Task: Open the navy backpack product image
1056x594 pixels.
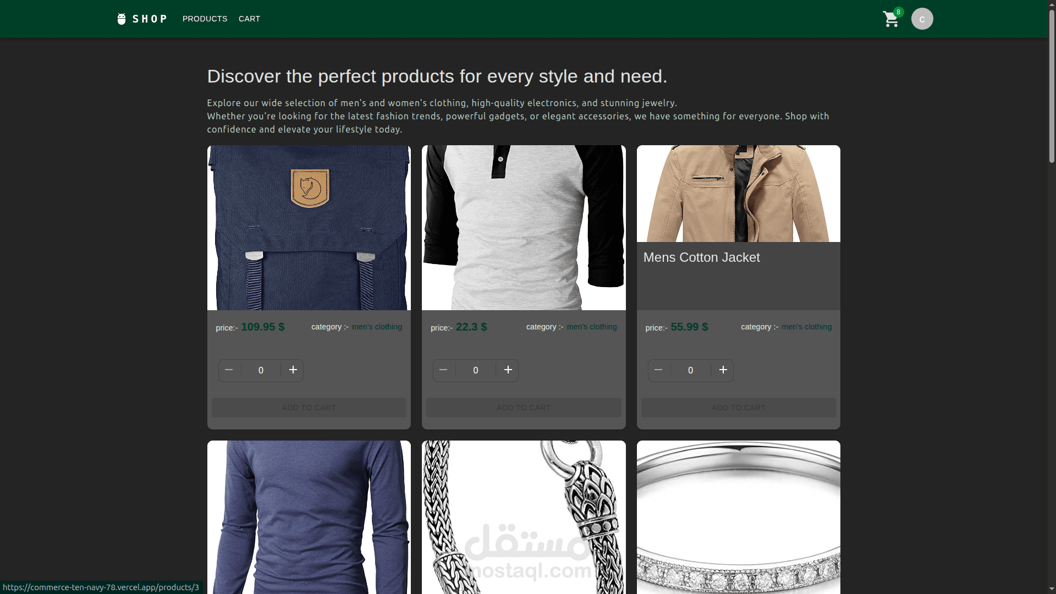Action: coord(309,228)
